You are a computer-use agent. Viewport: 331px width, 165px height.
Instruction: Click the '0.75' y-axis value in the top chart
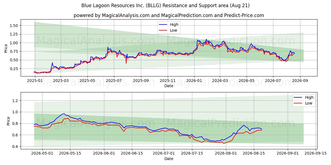tap(14, 51)
